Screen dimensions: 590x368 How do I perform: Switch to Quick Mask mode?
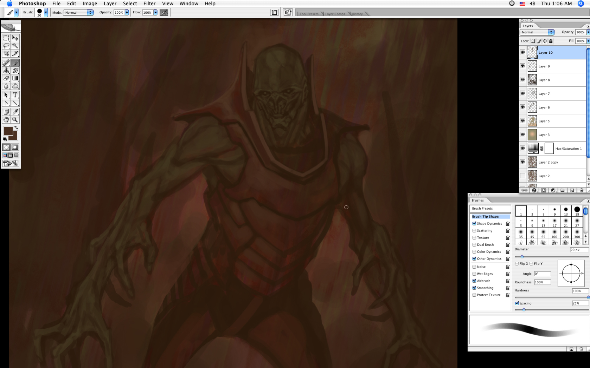15,147
